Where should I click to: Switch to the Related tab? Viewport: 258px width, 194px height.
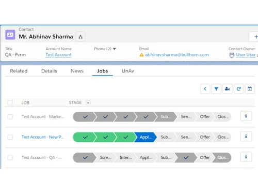19,71
